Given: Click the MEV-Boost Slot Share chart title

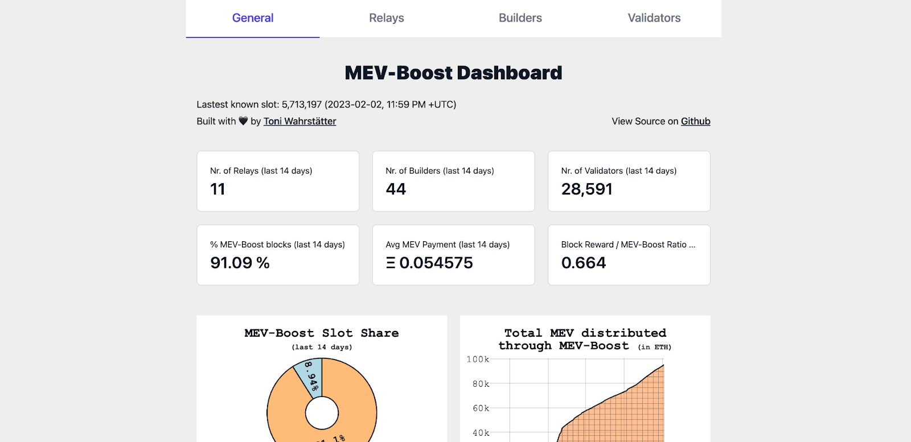Looking at the screenshot, I should pos(321,333).
